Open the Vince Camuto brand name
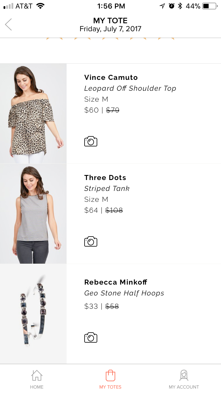This screenshot has width=221, height=393. point(111,77)
